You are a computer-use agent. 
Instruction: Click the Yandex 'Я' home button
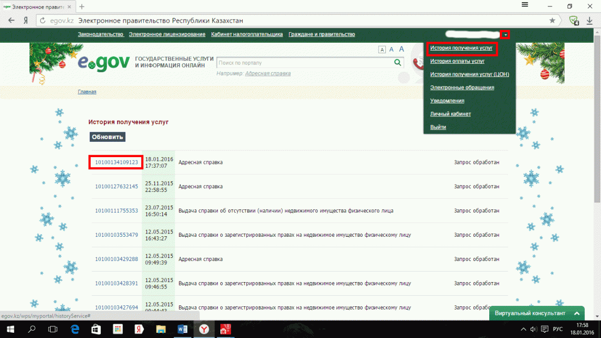click(25, 21)
